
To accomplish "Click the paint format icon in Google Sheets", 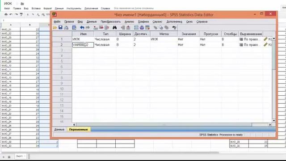I will pyautogui.click(x=21, y=14).
